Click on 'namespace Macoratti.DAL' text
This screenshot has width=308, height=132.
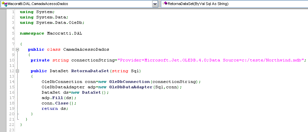click(51, 33)
